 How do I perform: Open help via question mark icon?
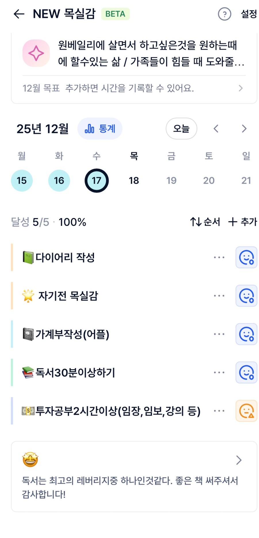point(225,14)
